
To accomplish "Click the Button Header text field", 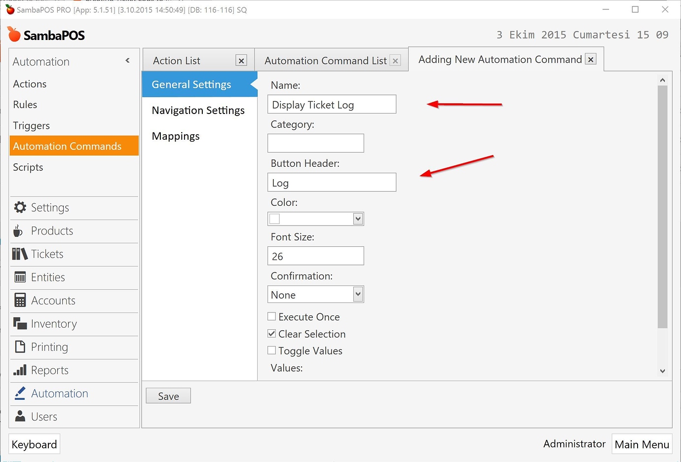I will 332,182.
